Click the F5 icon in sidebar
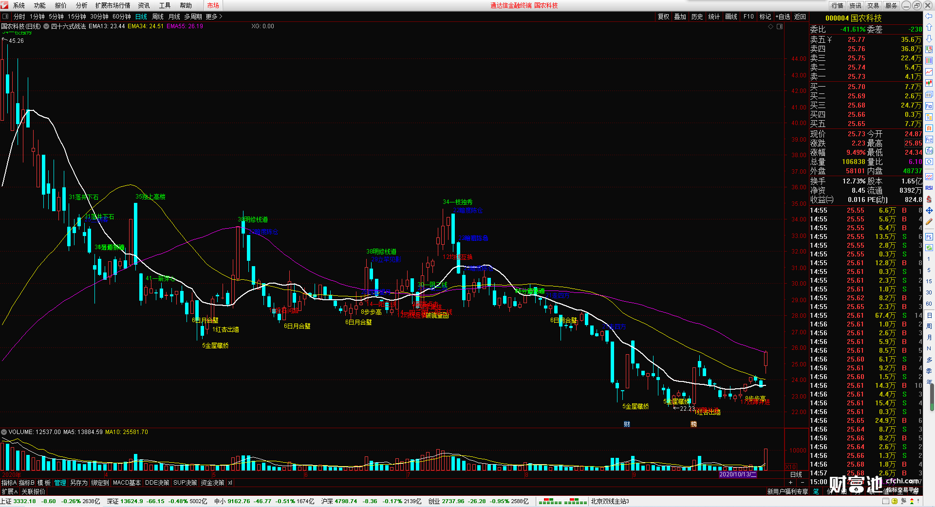935x507 pixels. click(x=929, y=237)
